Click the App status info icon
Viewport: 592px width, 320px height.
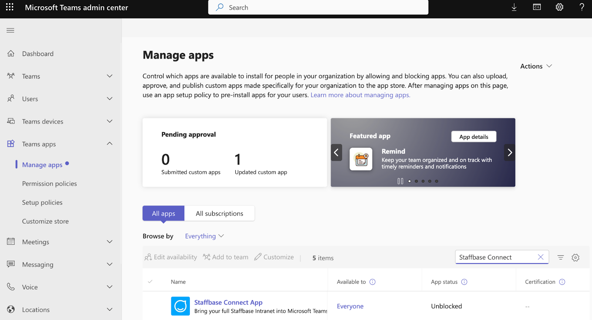point(464,282)
